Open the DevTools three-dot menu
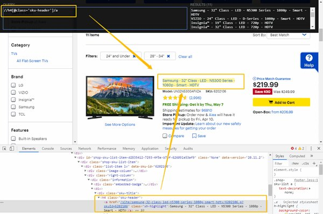 pos(311,148)
